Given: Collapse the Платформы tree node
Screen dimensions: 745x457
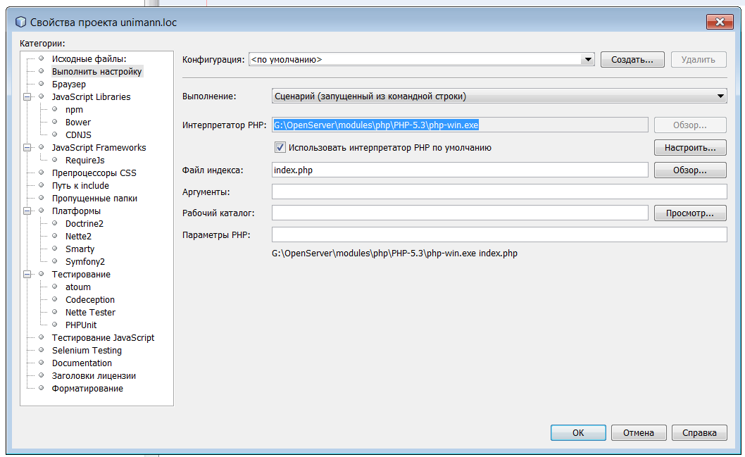Looking at the screenshot, I should tap(27, 211).
